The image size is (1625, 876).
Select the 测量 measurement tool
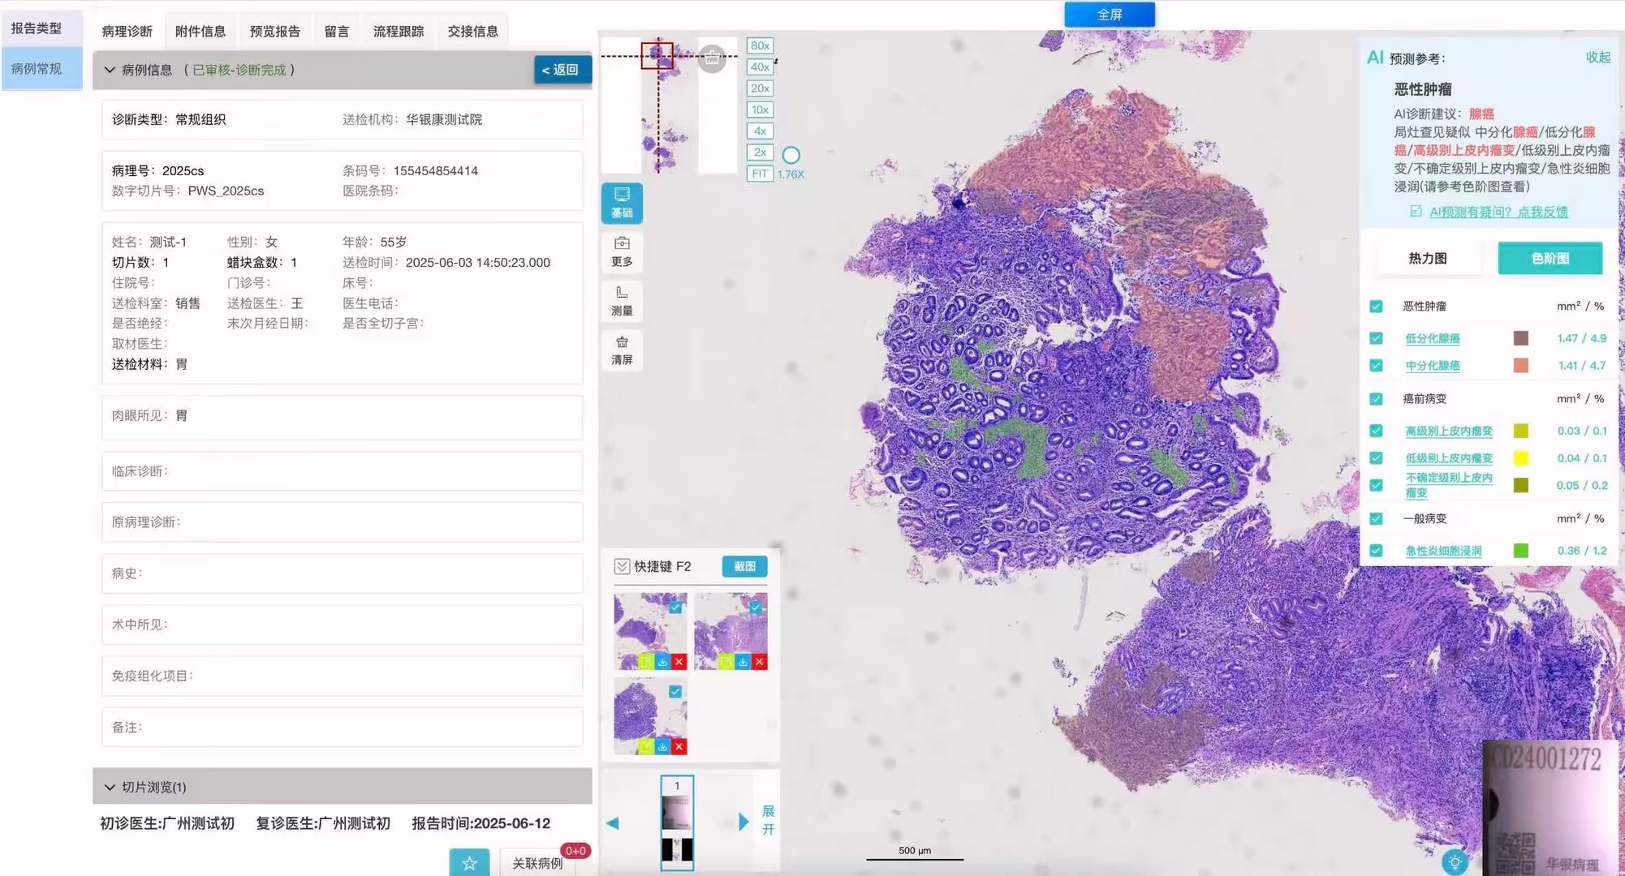(x=622, y=301)
